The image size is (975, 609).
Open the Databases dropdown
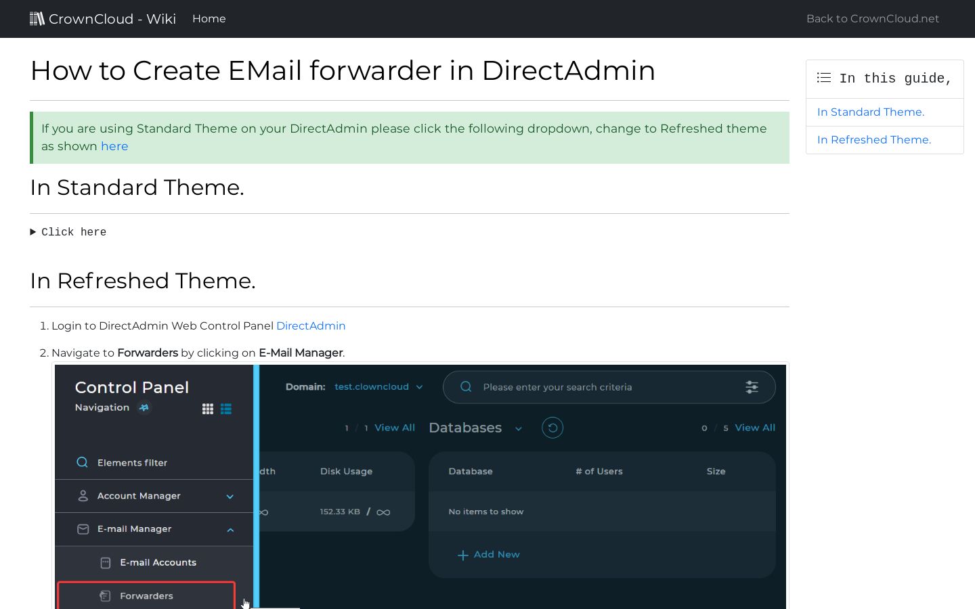point(519,428)
